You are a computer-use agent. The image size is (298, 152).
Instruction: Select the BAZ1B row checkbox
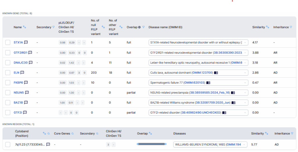click(x=8, y=102)
